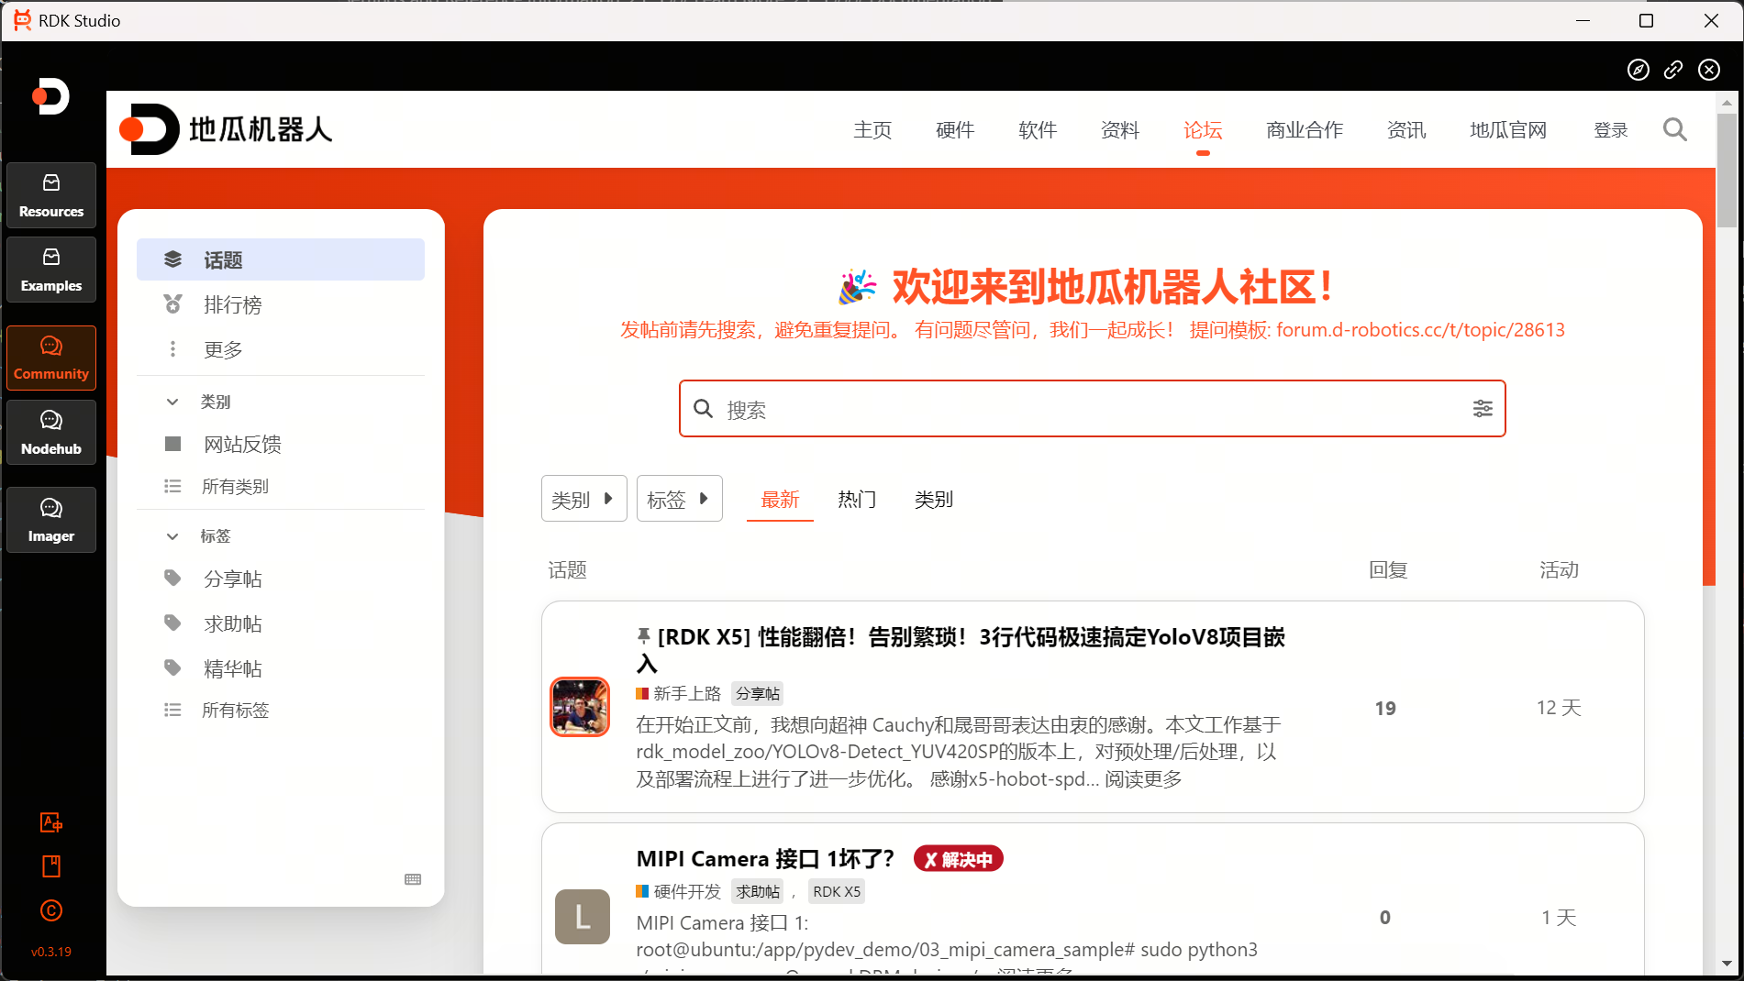Click the link icon in top bar
1744x981 pixels.
point(1673,70)
